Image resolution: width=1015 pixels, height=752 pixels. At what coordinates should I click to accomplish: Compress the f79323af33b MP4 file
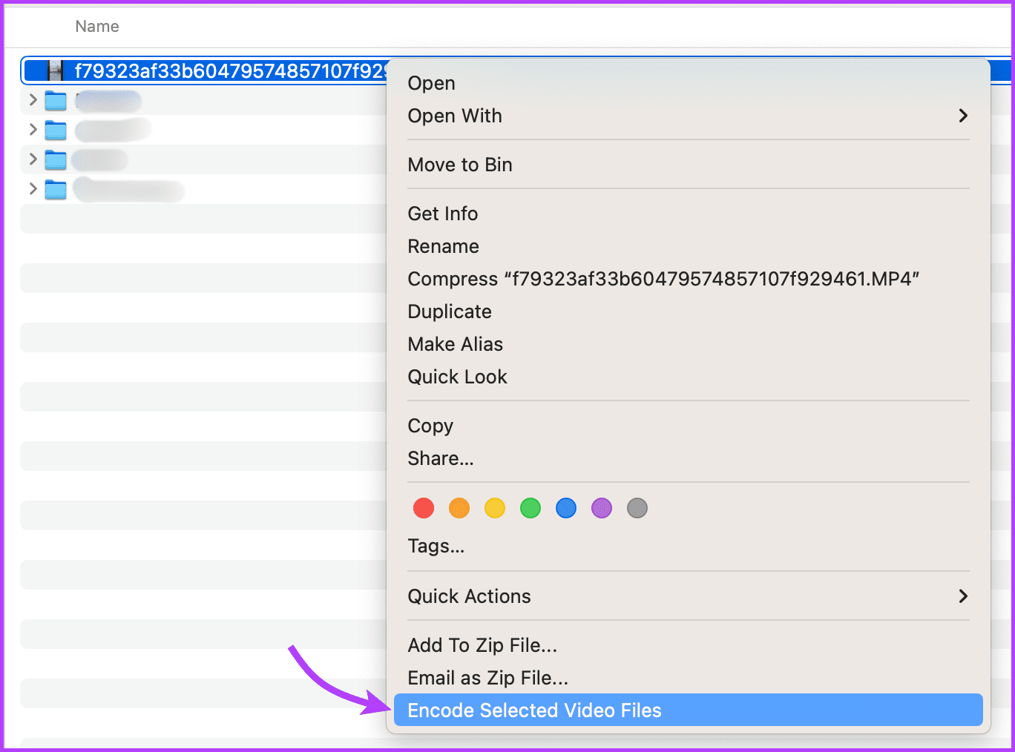point(663,279)
